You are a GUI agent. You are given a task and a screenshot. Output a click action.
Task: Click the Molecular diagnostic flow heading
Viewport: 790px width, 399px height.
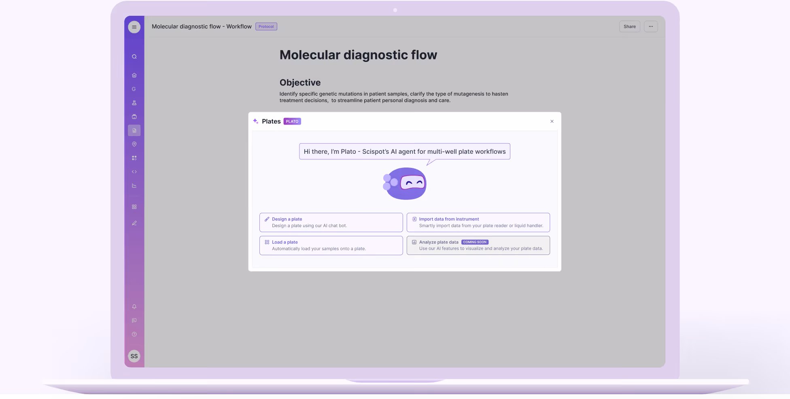(358, 55)
